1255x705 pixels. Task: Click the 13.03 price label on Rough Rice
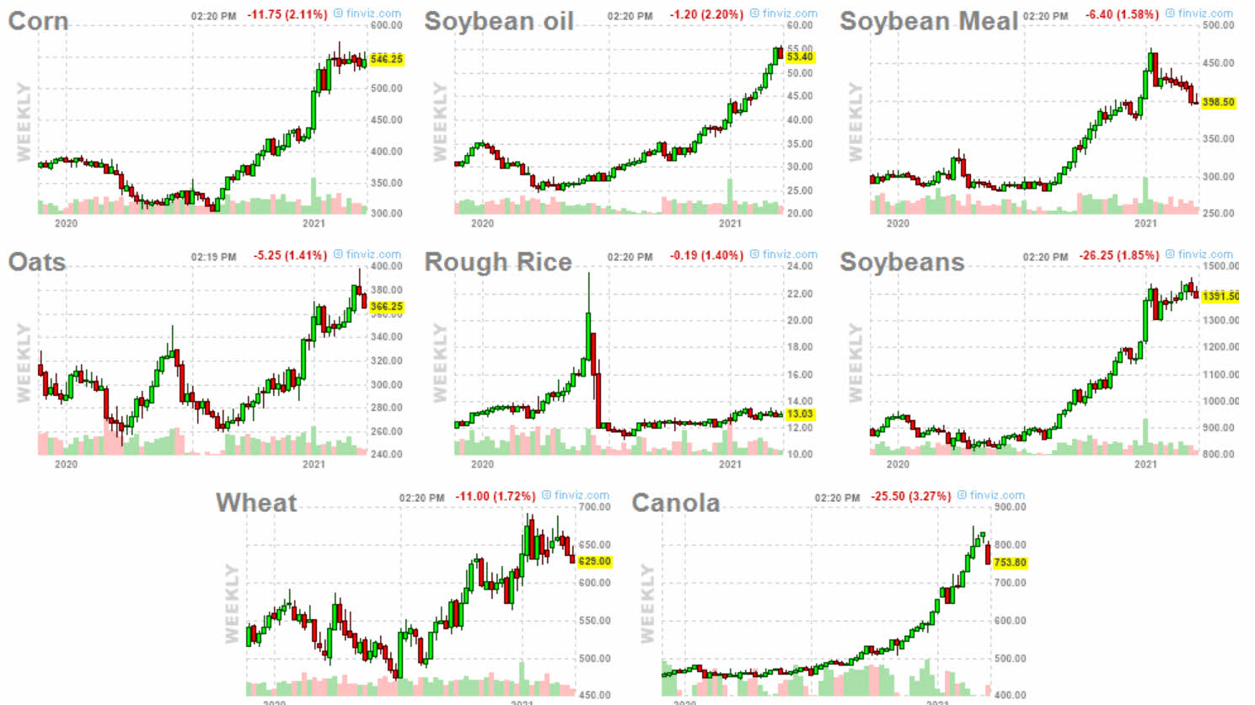pyautogui.click(x=800, y=414)
